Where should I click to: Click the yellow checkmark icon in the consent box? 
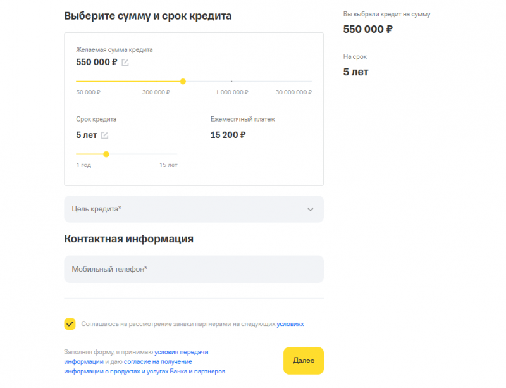point(68,323)
